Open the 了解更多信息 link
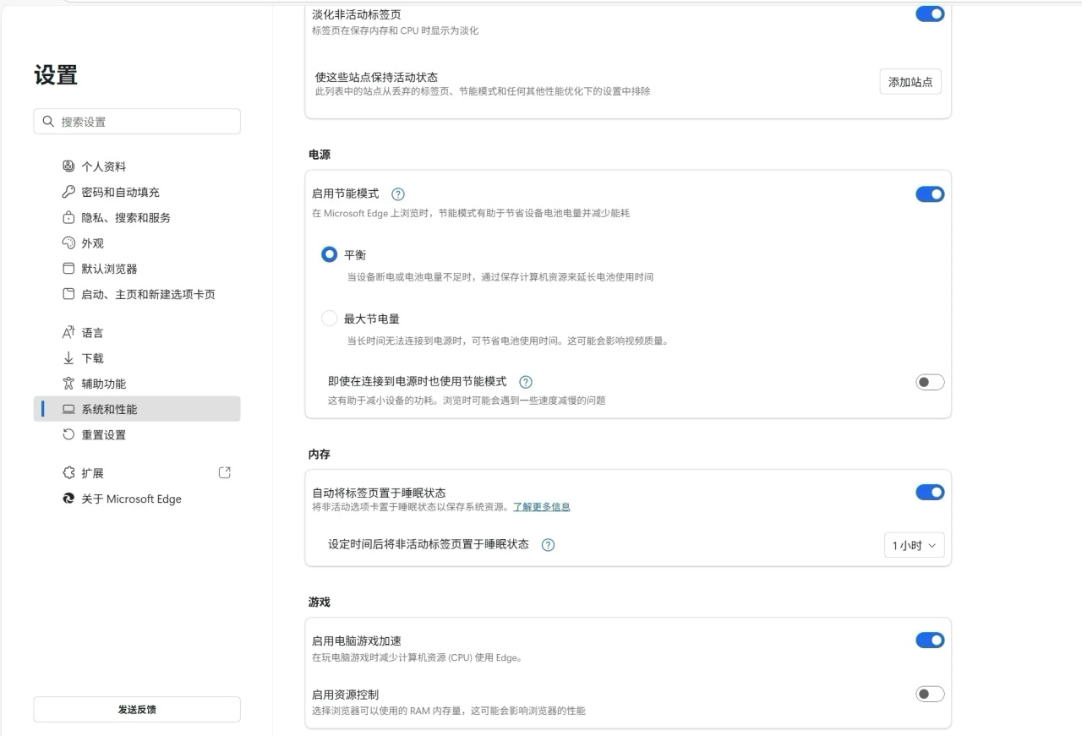Image resolution: width=1082 pixels, height=736 pixels. 542,507
